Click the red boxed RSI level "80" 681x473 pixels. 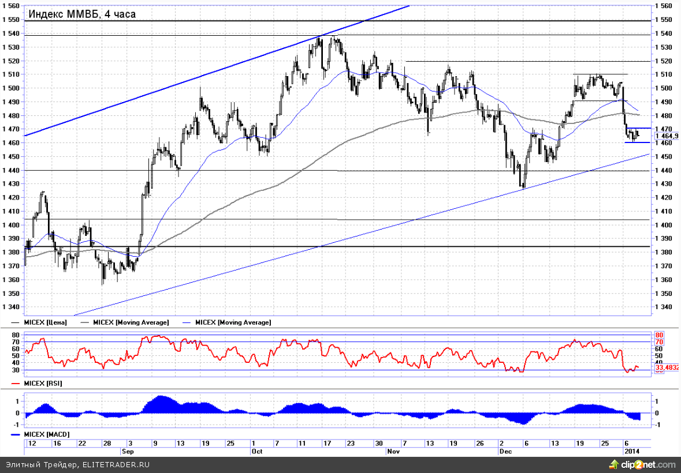point(659,335)
